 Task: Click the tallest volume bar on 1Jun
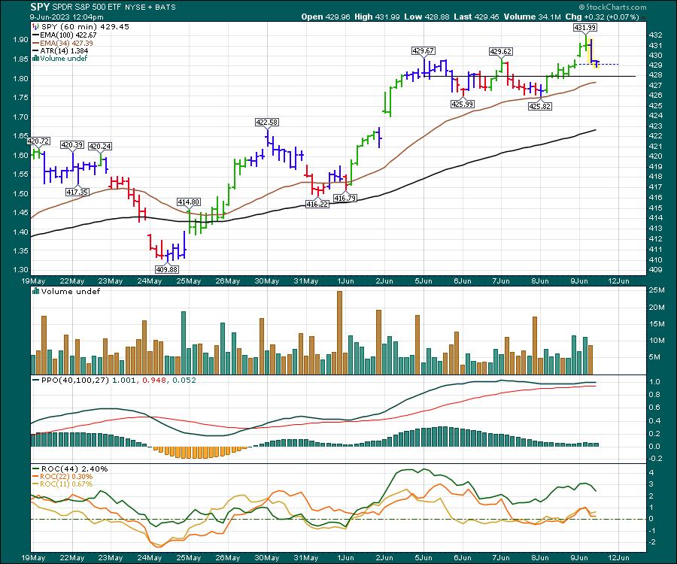[x=339, y=332]
